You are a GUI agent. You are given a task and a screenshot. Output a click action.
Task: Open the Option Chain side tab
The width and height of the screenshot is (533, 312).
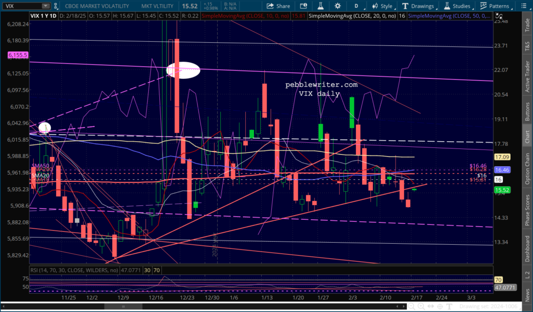pos(527,168)
